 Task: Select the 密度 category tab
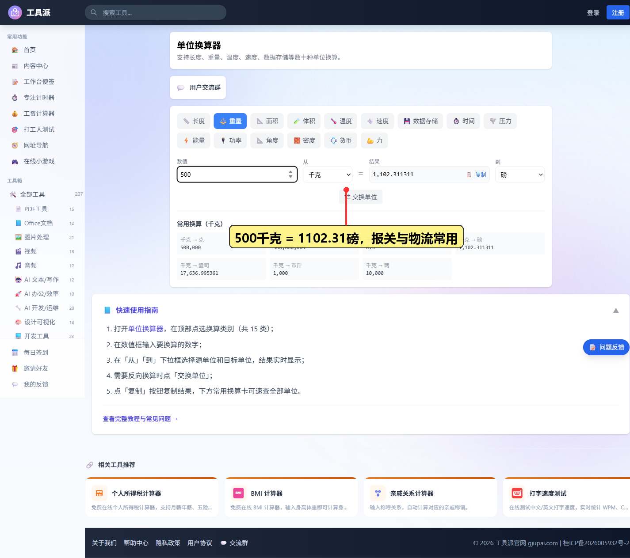pos(304,140)
